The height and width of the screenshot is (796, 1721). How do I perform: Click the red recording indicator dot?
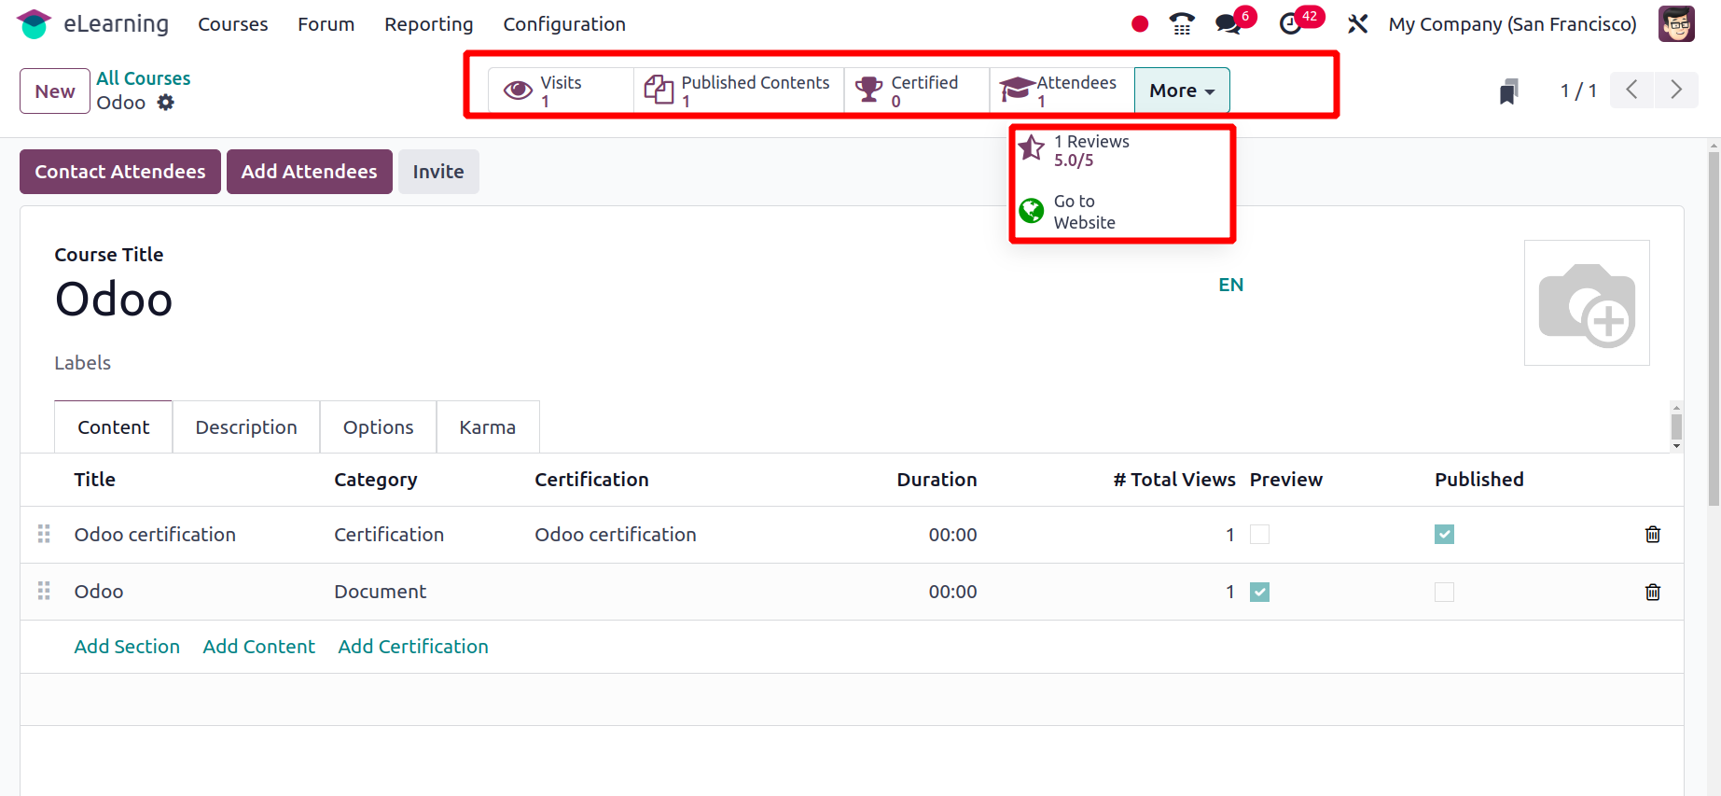click(x=1139, y=24)
